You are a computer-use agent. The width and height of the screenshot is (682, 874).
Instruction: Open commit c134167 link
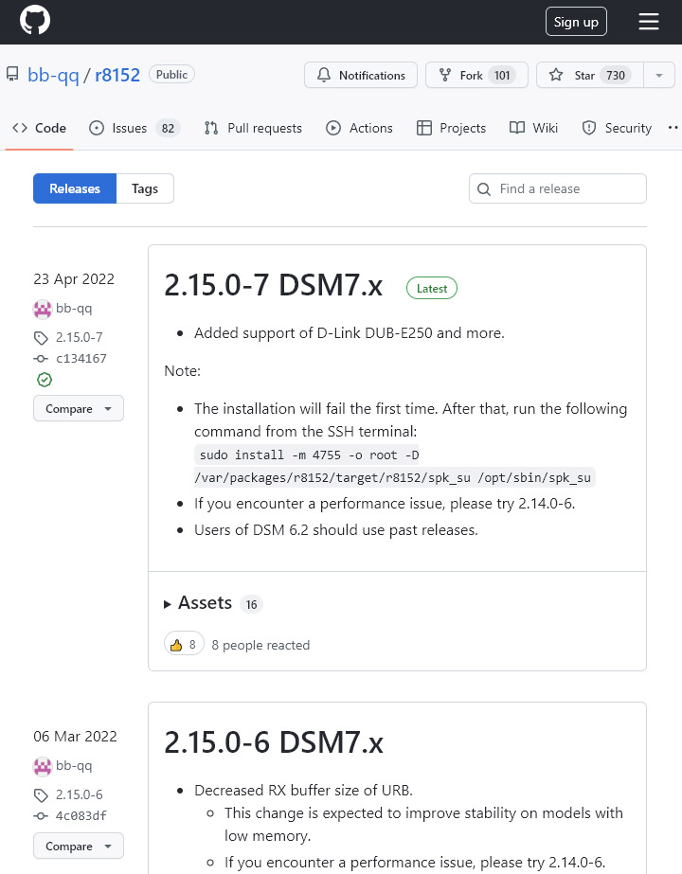pos(81,359)
